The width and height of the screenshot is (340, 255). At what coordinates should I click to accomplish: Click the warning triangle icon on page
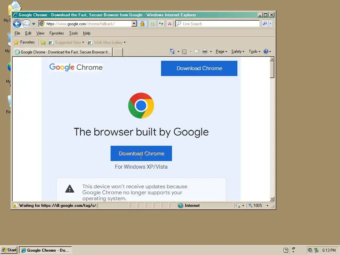70,189
